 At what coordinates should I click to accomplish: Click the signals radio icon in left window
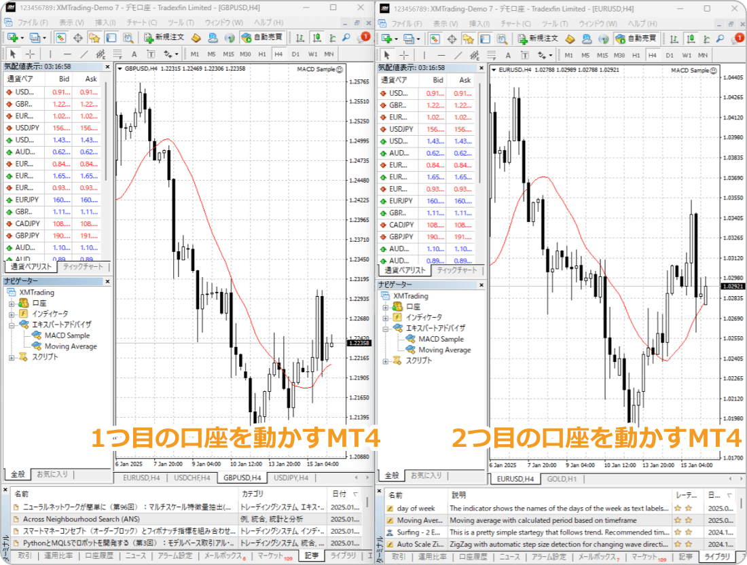(229, 37)
